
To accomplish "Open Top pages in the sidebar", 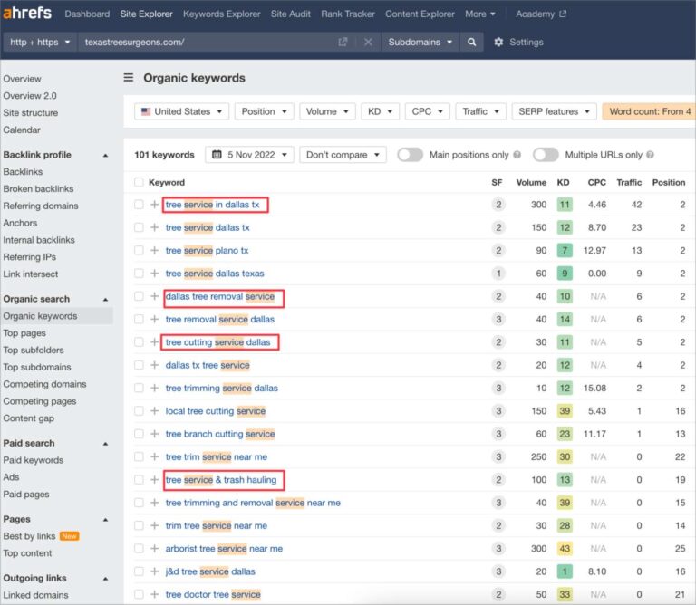I will pos(24,333).
